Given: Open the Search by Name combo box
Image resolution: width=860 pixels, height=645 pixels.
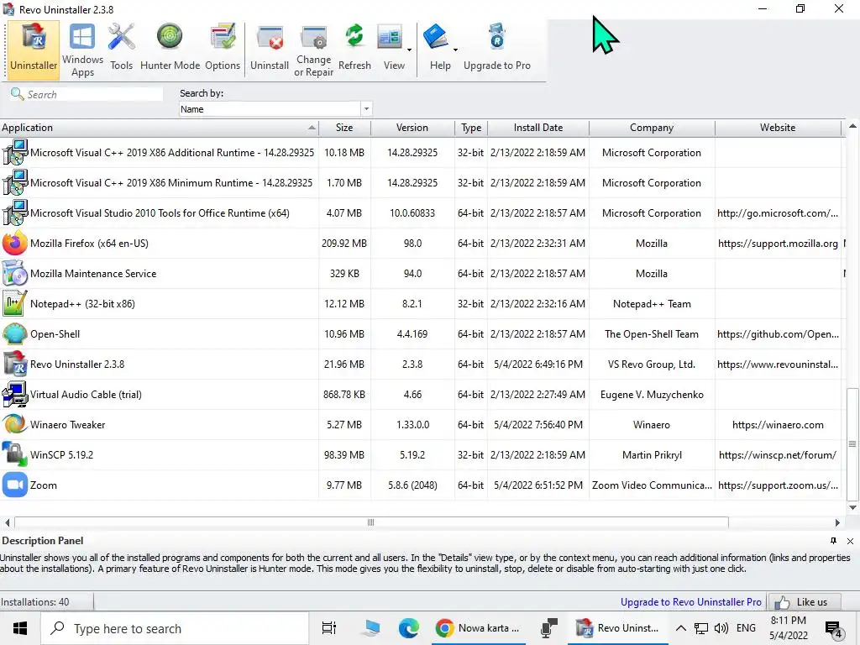Looking at the screenshot, I should [x=275, y=109].
